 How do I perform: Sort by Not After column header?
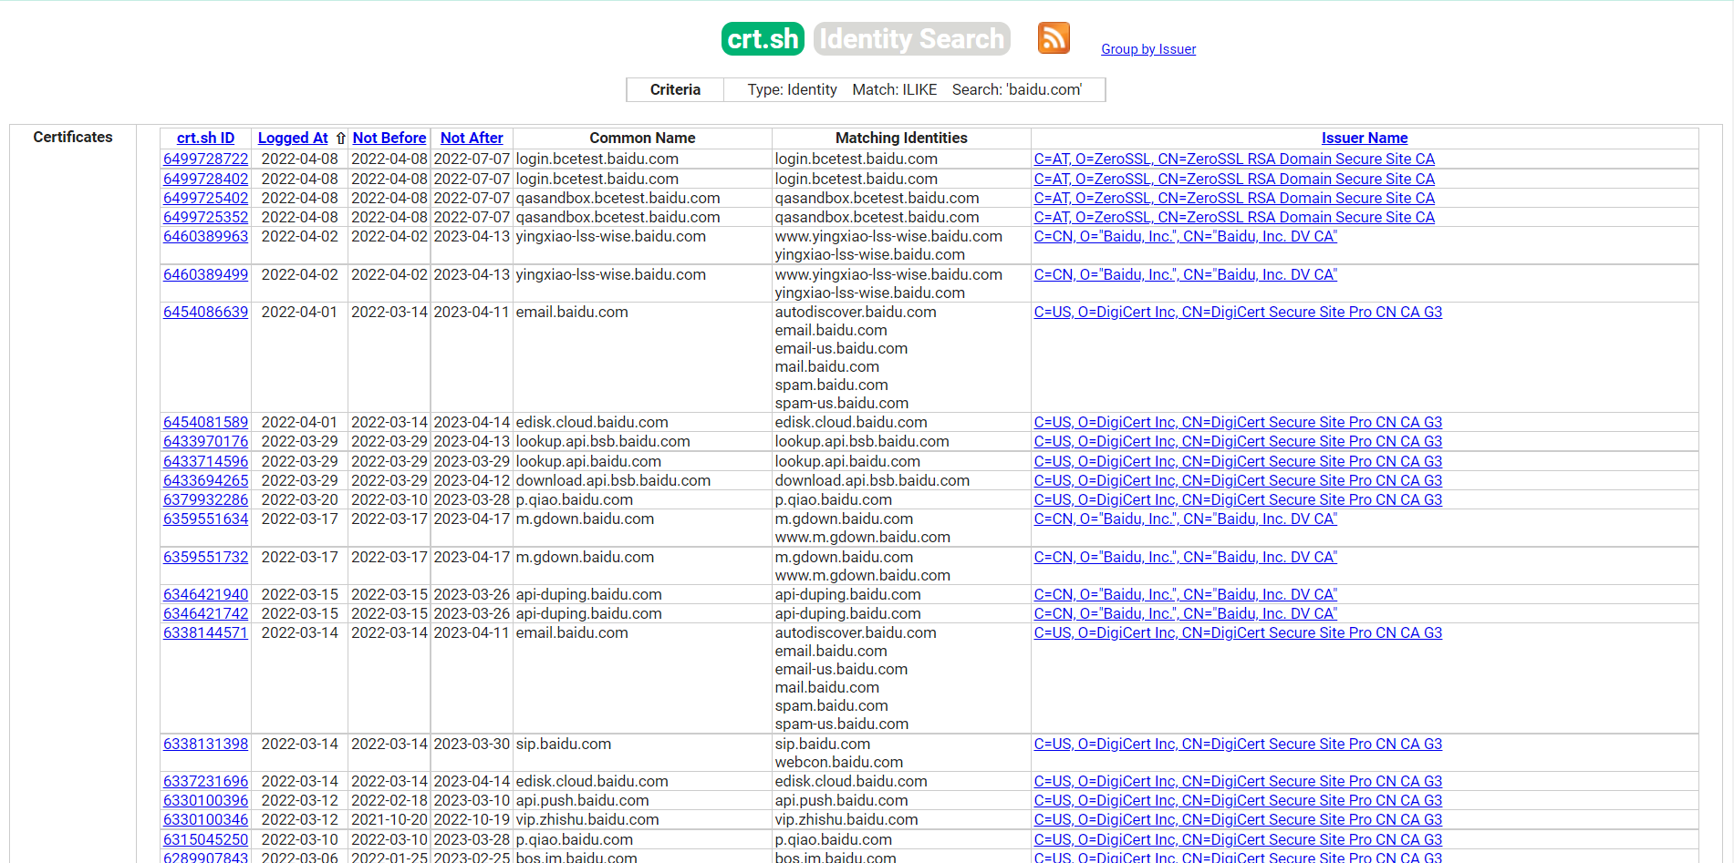[472, 138]
